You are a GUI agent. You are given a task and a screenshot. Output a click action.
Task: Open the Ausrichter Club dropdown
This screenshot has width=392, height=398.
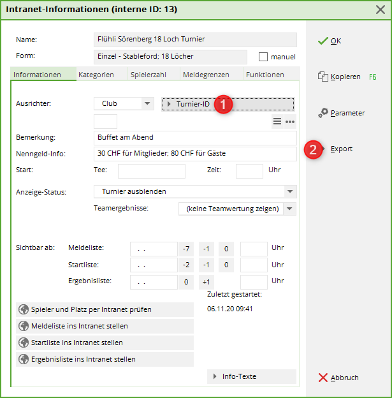(147, 104)
